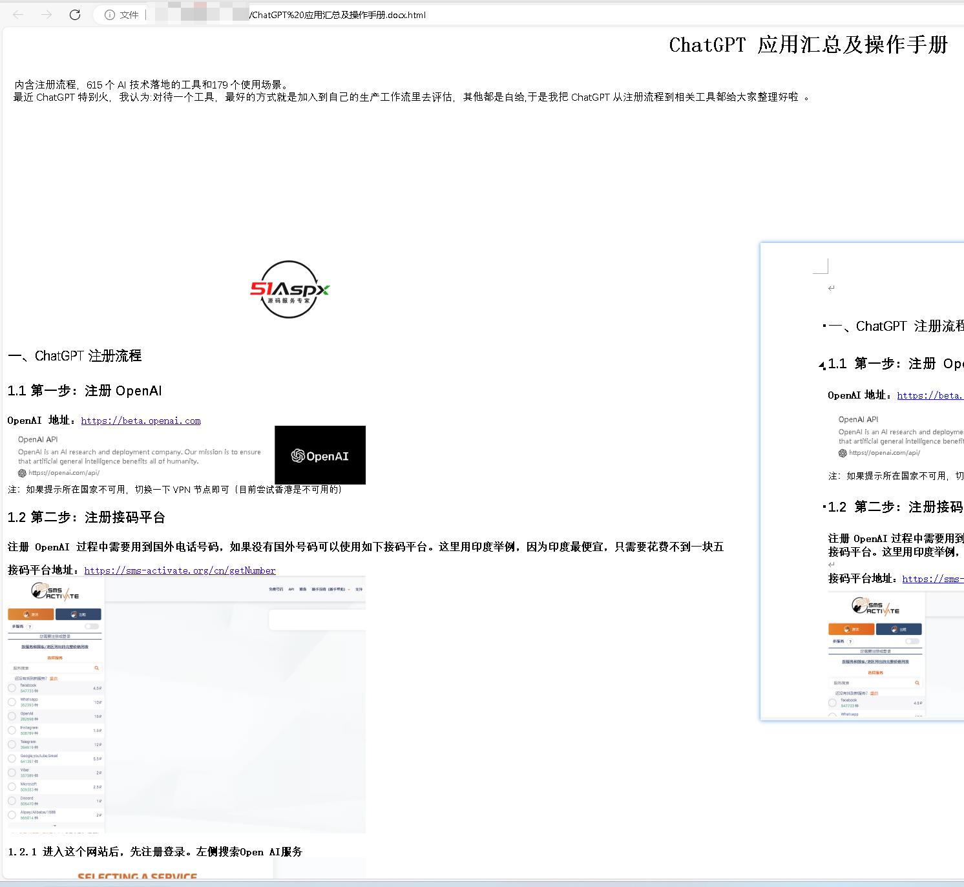The image size is (964, 887).
Task: Reload the page with the refresh icon
Action: 75,15
